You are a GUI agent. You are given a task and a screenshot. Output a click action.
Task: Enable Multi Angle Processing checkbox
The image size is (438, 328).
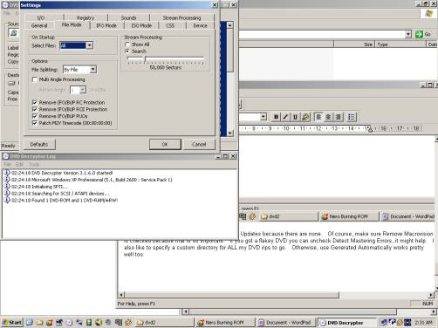click(x=35, y=79)
